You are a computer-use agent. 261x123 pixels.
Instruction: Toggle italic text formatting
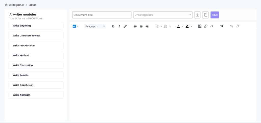[x=119, y=26]
